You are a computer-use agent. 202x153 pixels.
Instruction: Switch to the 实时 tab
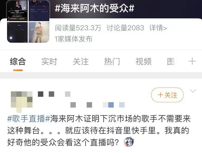pos(49,61)
